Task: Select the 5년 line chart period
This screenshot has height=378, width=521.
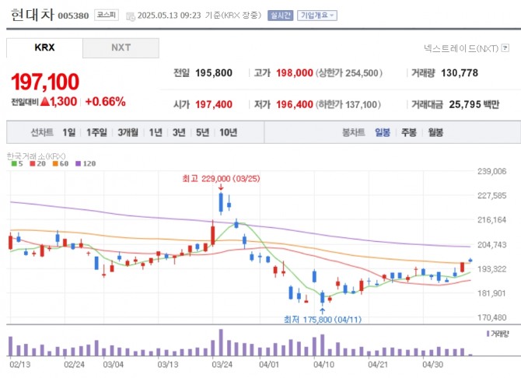Action: point(203,132)
